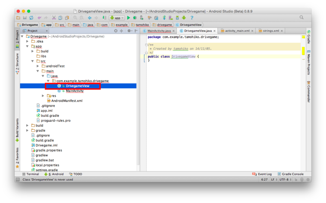Open the TODO tool window
The image size is (326, 203).
point(76,174)
